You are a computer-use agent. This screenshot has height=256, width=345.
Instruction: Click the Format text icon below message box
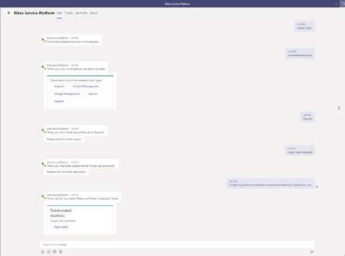coord(43,251)
